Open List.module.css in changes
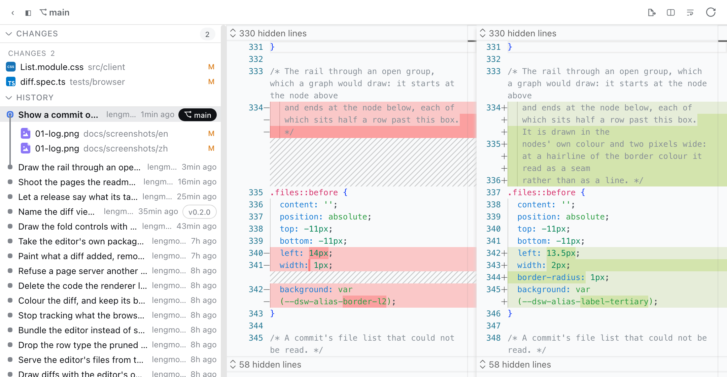The height and width of the screenshot is (377, 727). pos(110,67)
